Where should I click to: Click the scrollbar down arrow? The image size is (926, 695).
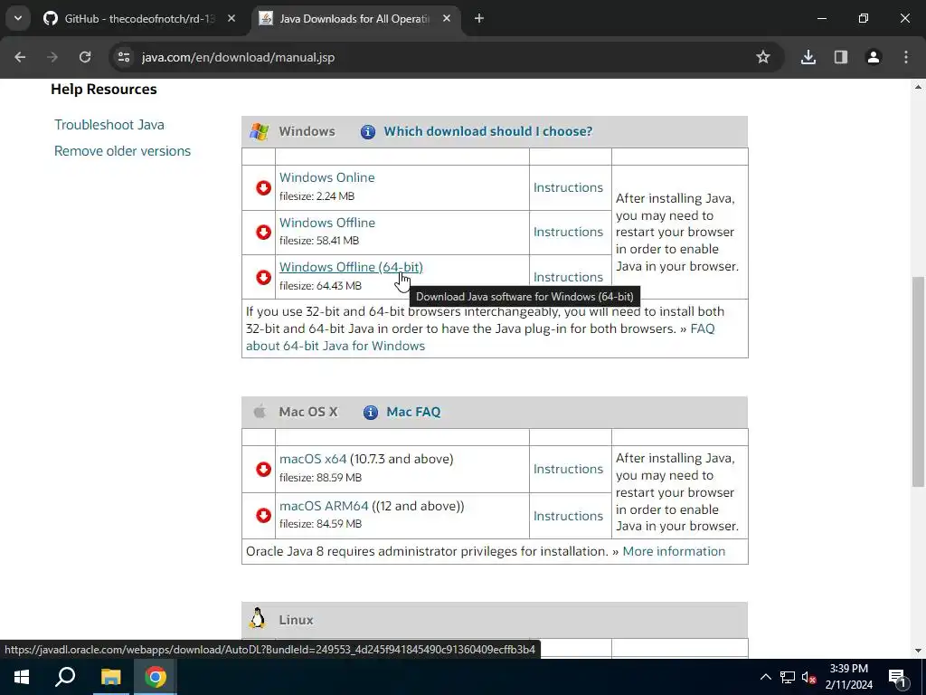(918, 651)
